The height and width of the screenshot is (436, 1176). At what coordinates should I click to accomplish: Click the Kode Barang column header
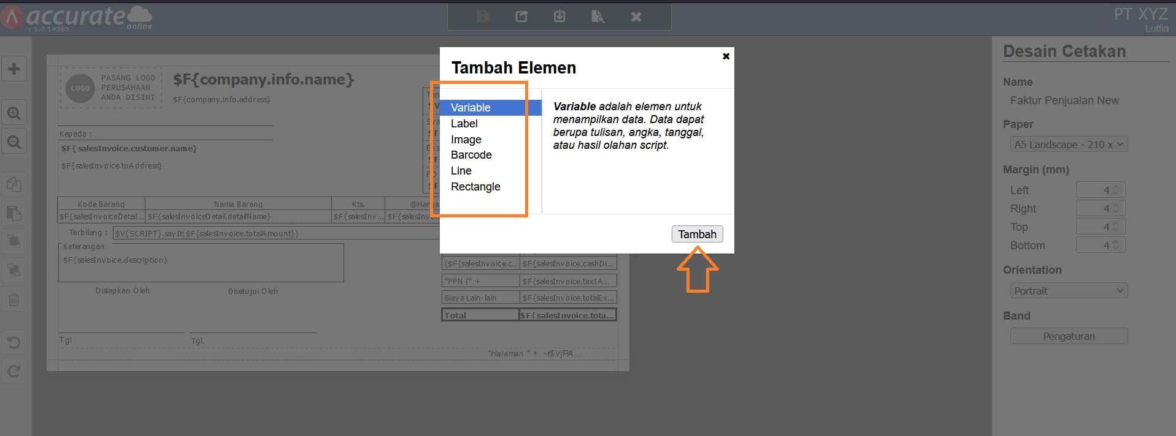(x=101, y=205)
